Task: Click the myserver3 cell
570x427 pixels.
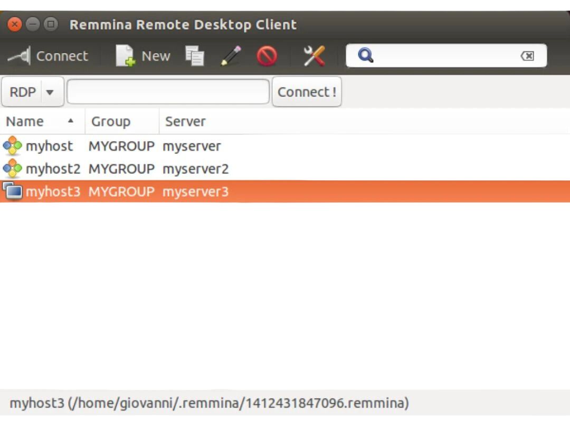Action: pos(196,192)
